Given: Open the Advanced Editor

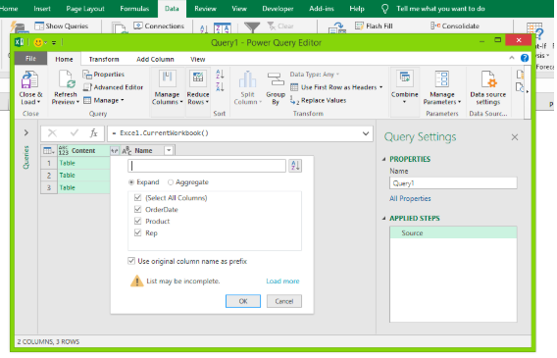Looking at the screenshot, I should pos(113,87).
